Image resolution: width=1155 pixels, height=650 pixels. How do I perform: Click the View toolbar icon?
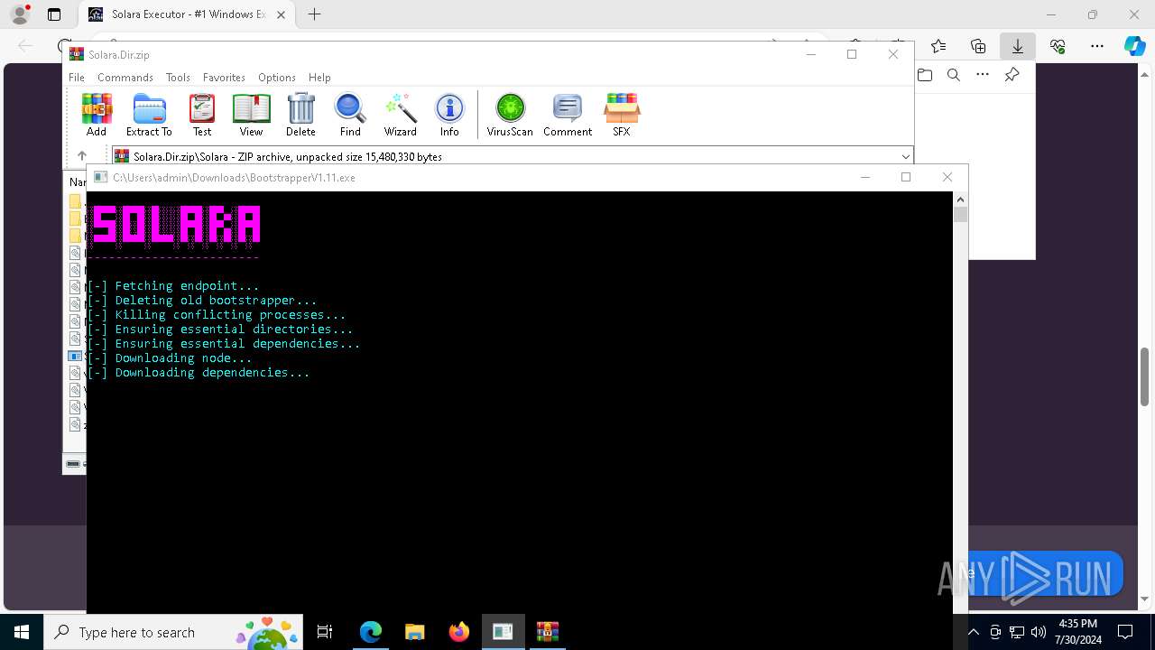click(x=251, y=115)
